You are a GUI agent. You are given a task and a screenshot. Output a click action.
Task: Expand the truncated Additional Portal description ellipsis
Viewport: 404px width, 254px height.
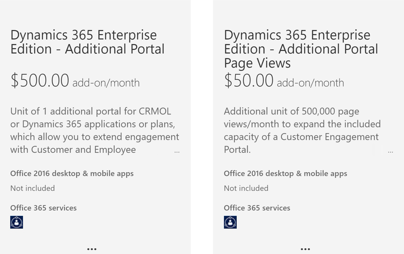[x=177, y=152]
